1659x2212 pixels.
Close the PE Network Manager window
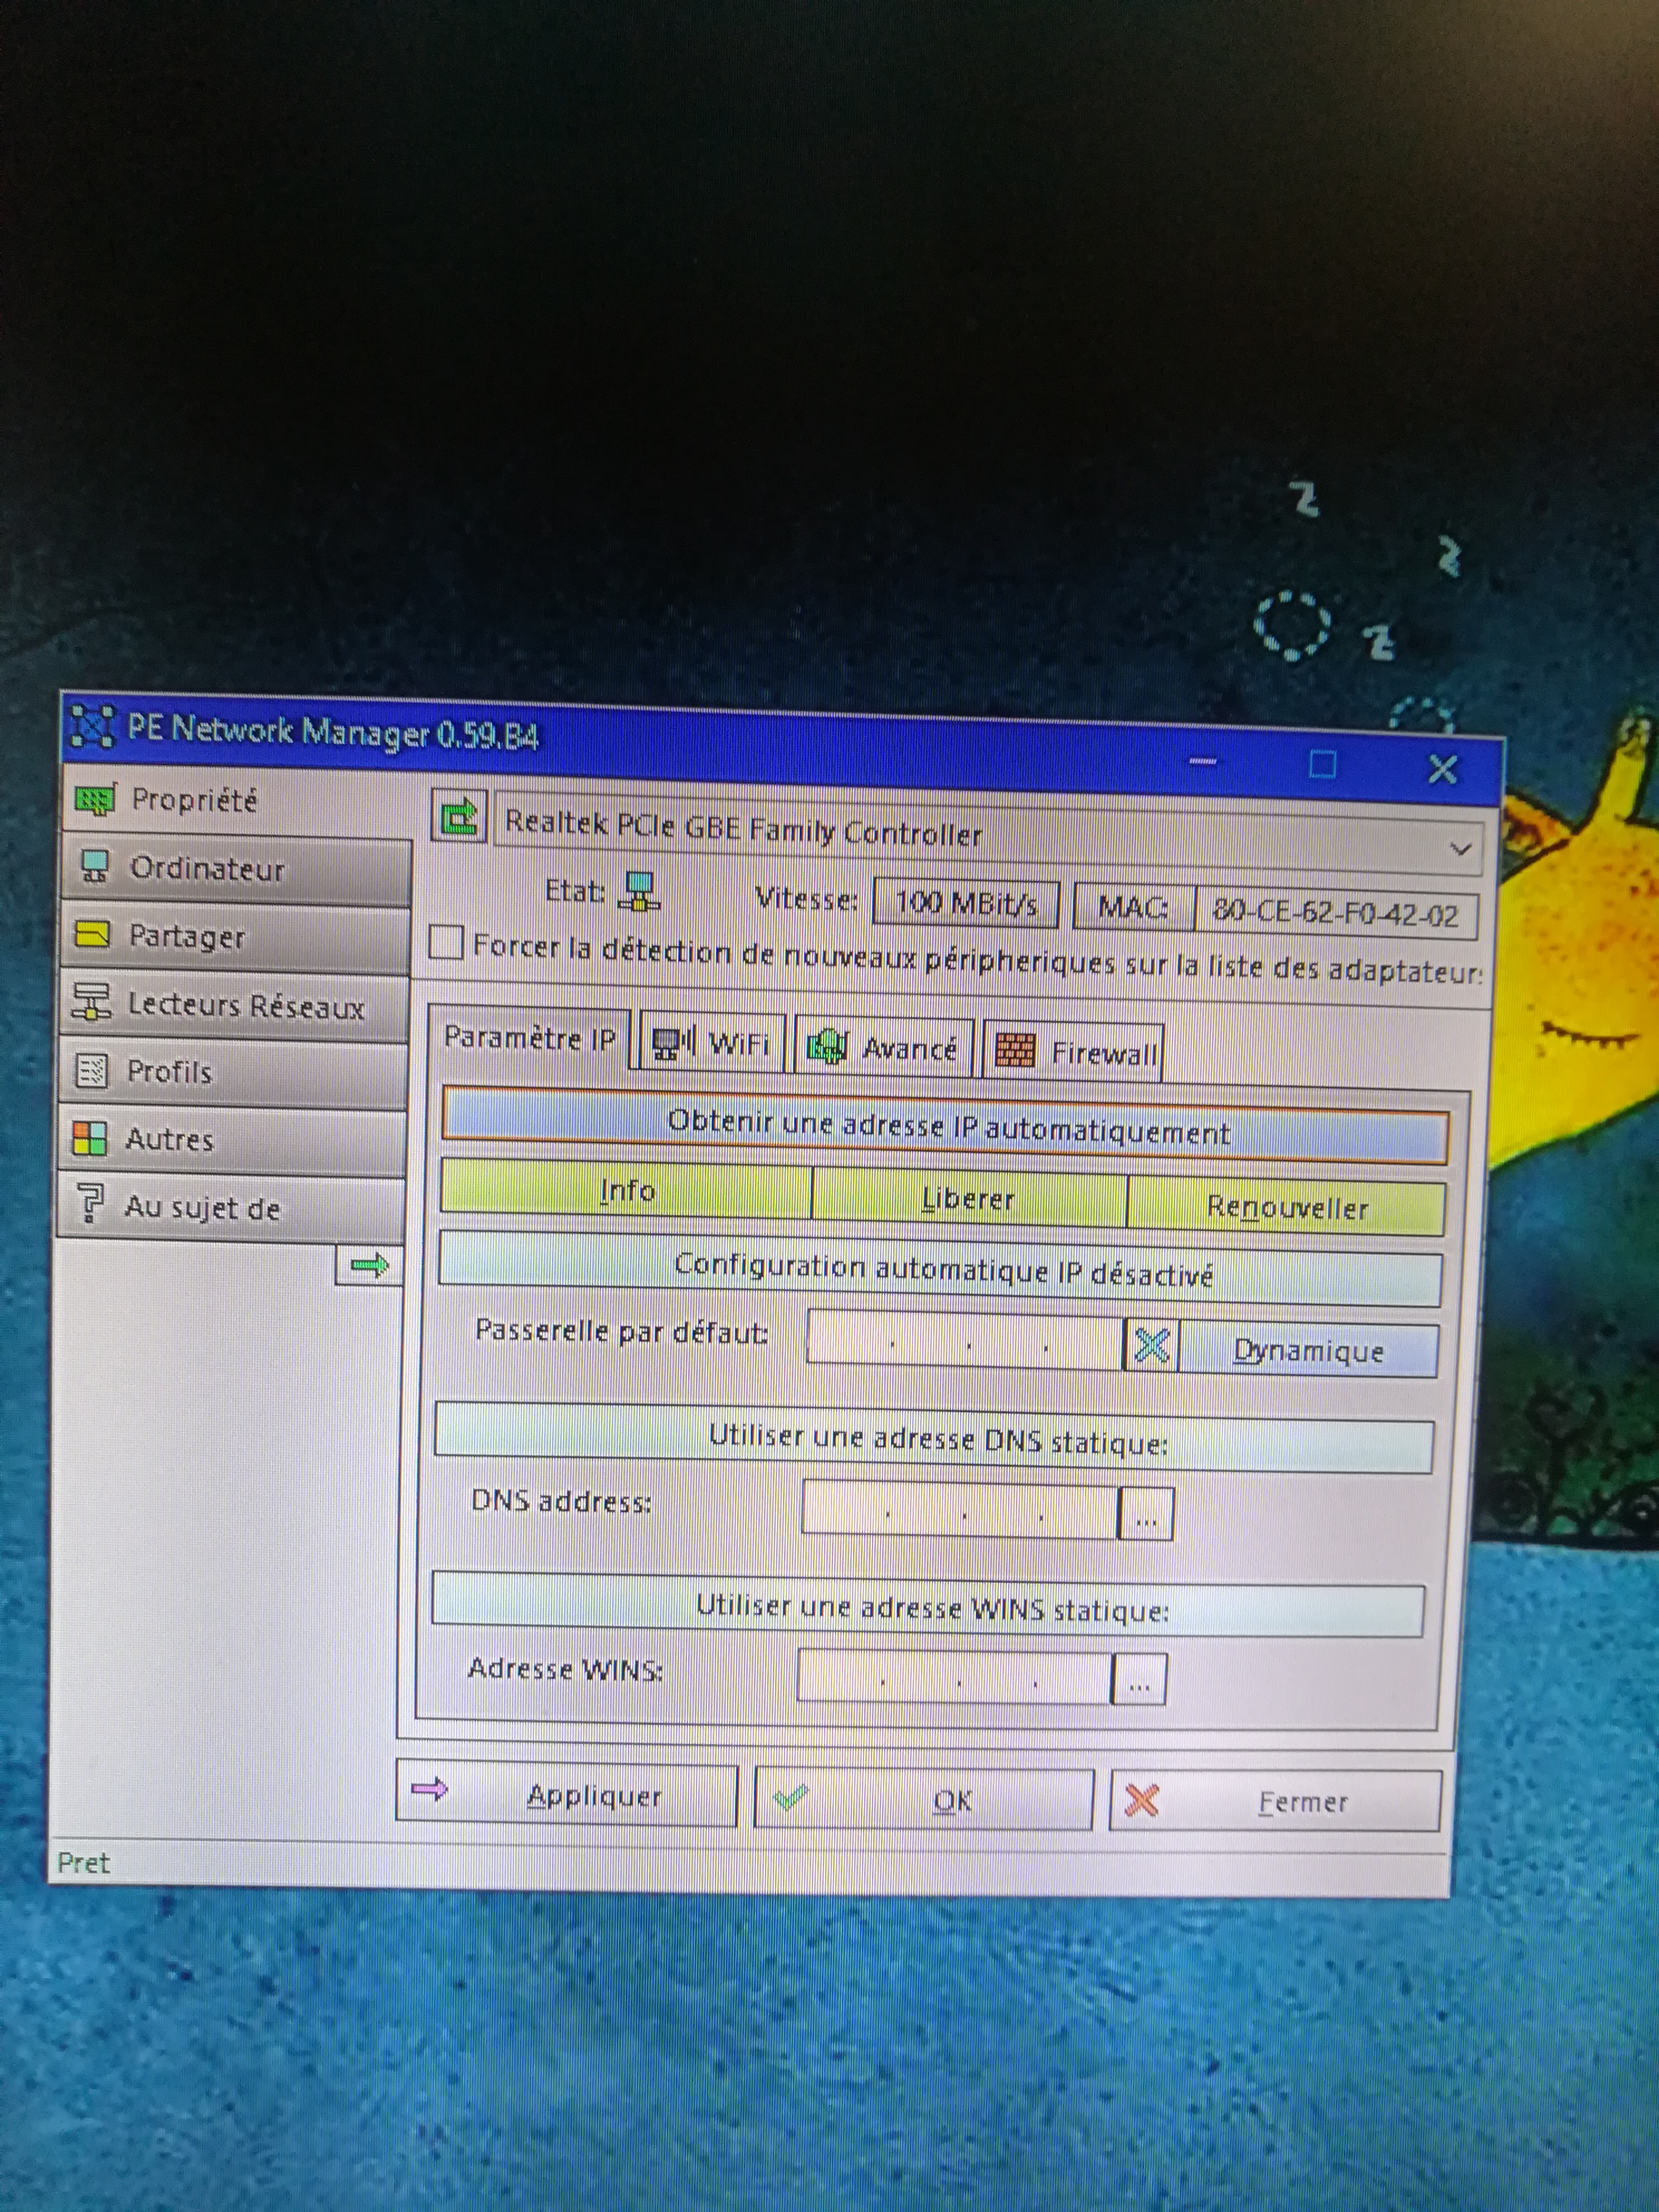[x=1442, y=769]
